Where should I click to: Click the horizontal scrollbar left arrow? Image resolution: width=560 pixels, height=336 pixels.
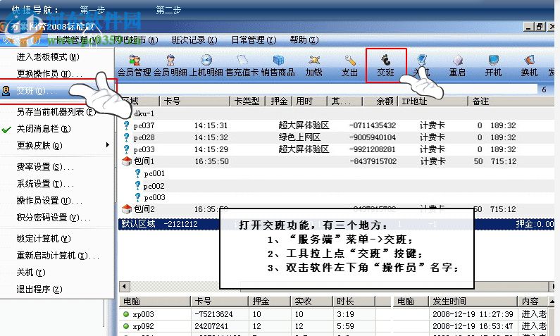point(125,287)
